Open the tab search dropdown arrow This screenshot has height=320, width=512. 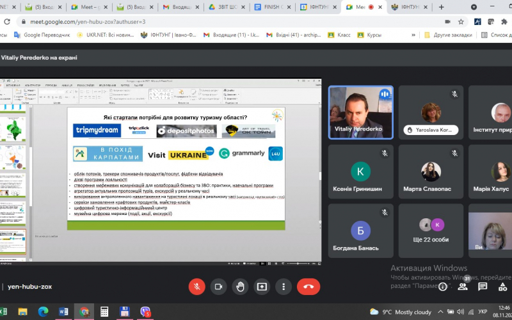(x=474, y=7)
